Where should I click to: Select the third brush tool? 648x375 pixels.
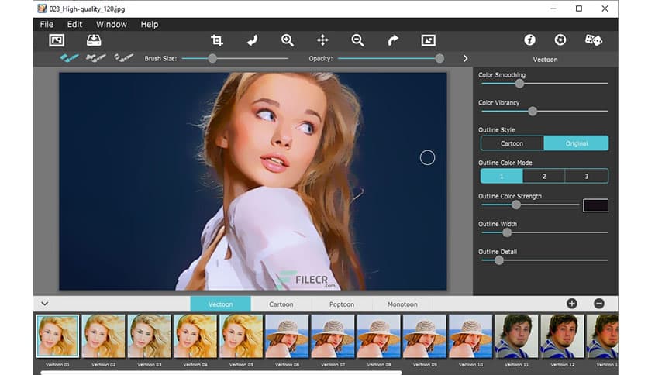tap(123, 58)
